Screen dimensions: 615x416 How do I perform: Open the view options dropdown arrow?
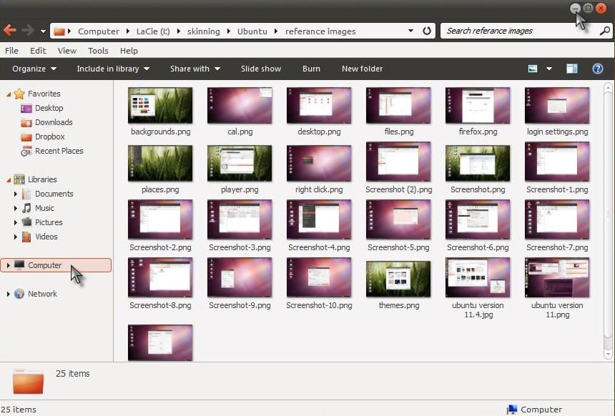coord(549,69)
